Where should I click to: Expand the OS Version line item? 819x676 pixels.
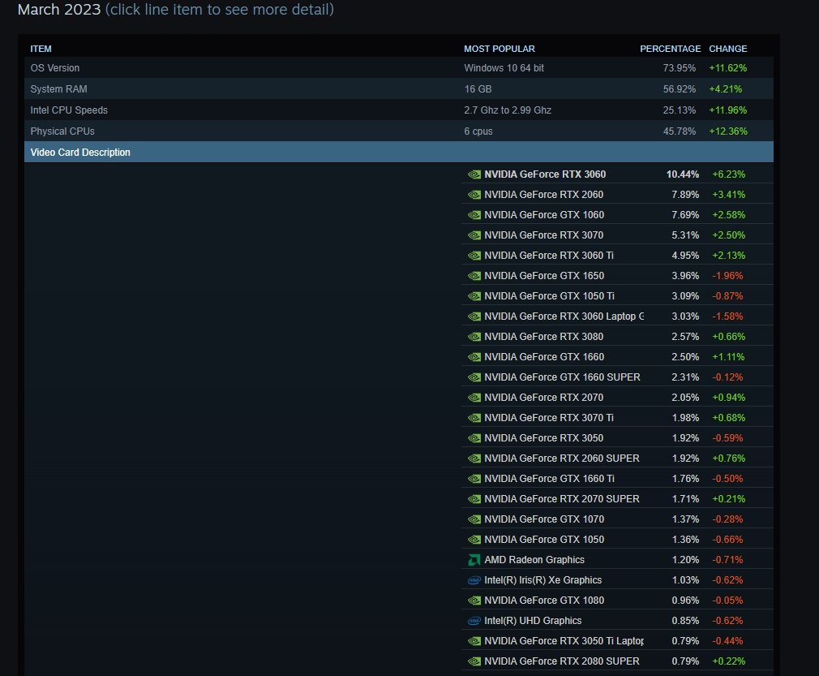398,68
